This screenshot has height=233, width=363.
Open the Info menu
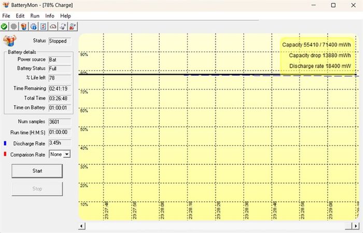tap(50, 16)
